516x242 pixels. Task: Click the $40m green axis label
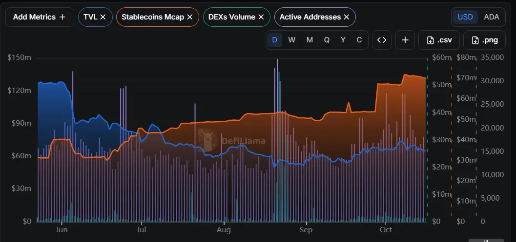(x=441, y=112)
